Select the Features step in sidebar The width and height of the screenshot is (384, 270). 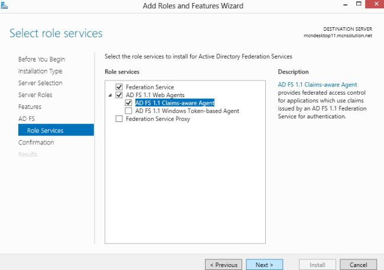click(x=30, y=107)
